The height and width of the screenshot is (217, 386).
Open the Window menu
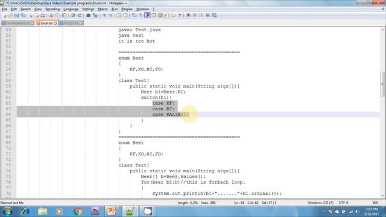point(142,9)
